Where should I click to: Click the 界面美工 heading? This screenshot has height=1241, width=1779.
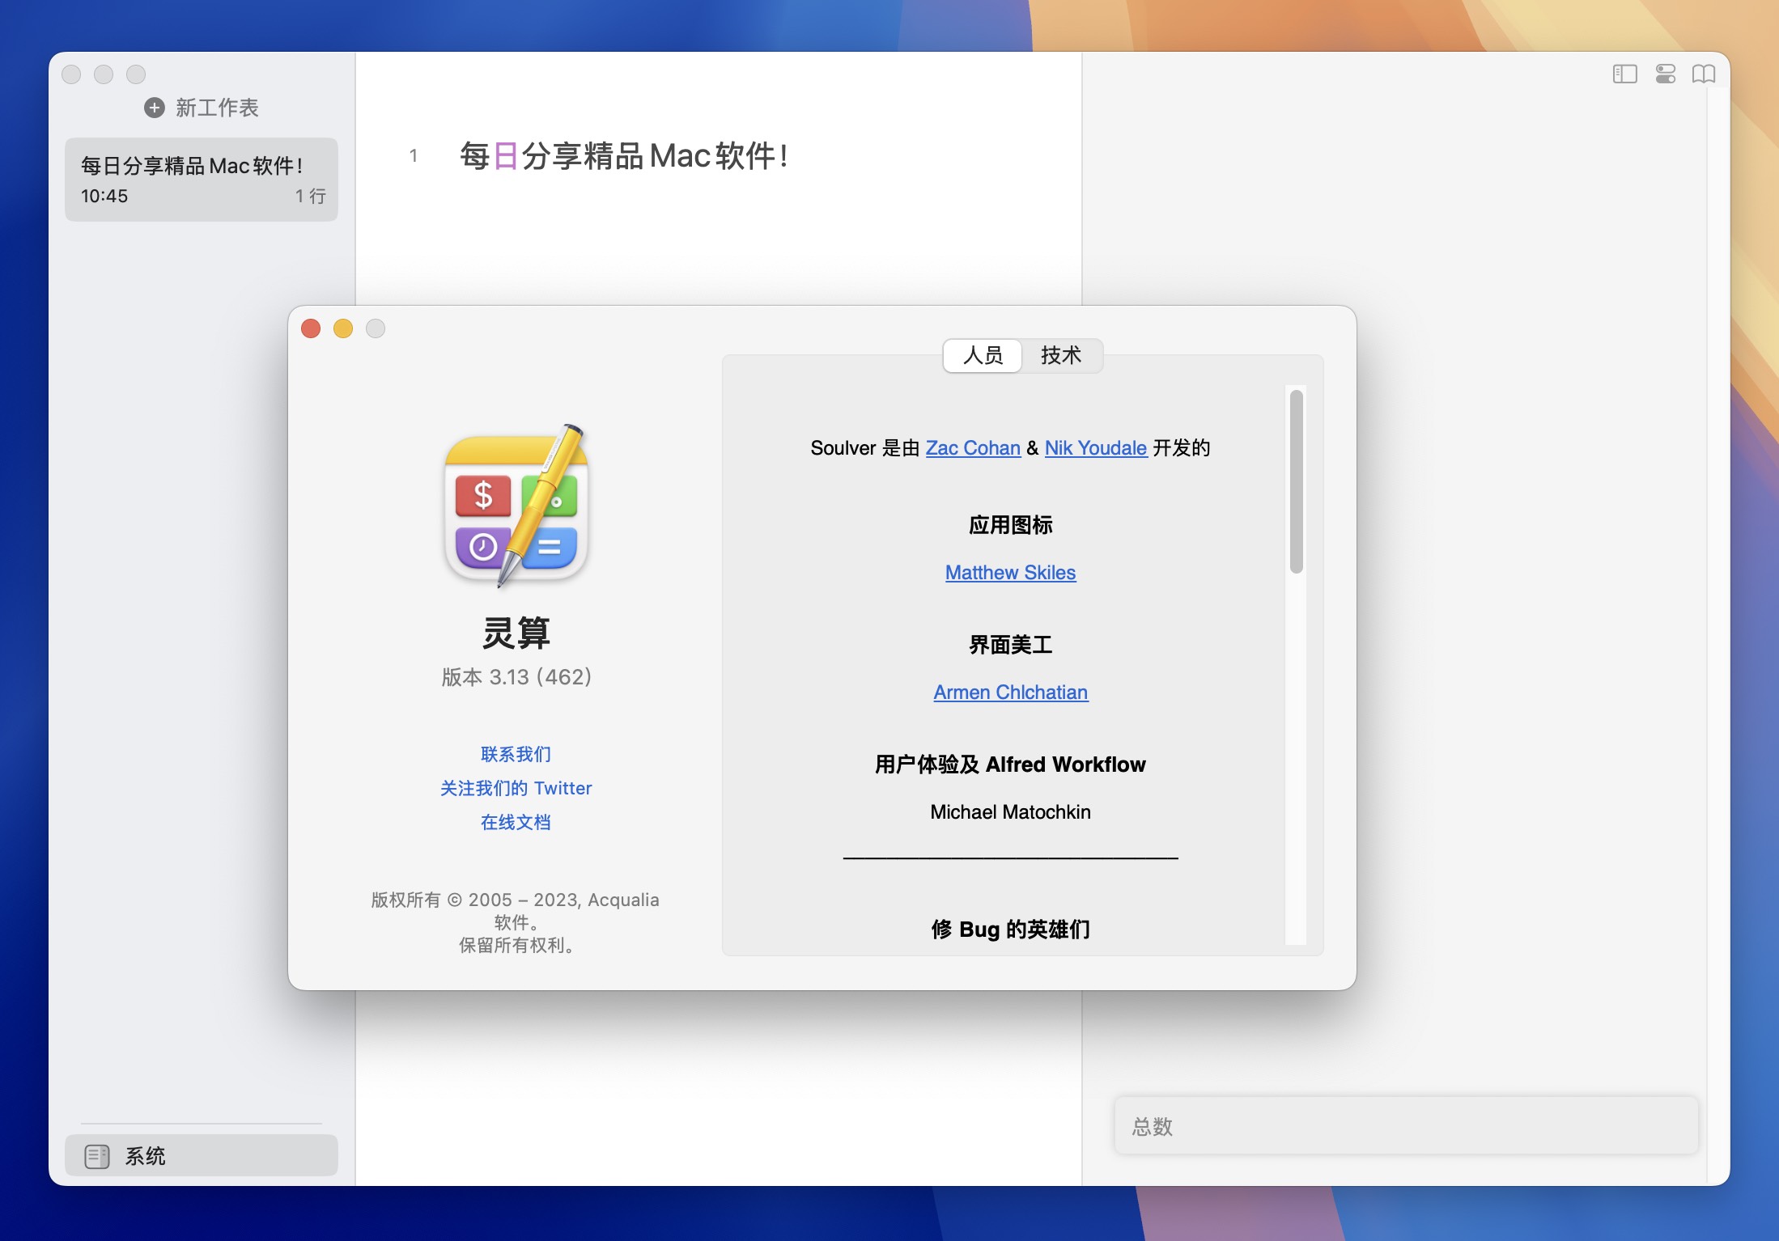[1010, 645]
